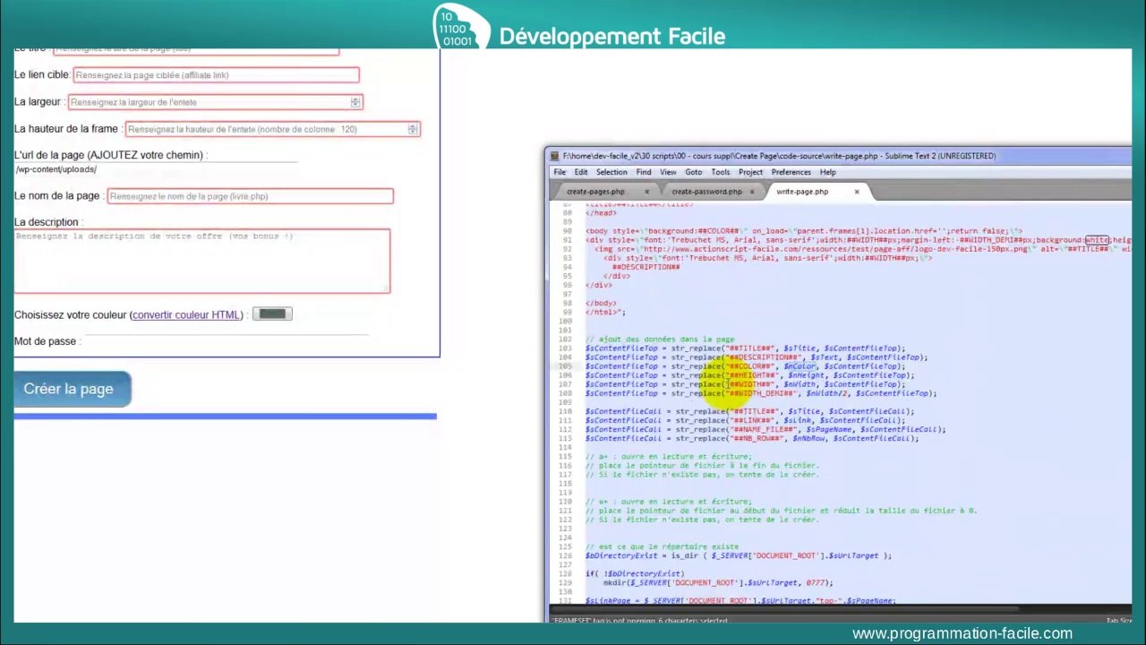Click the "##WIDTH_DEMI##" string on line 108
The height and width of the screenshot is (645, 1146).
(x=761, y=393)
